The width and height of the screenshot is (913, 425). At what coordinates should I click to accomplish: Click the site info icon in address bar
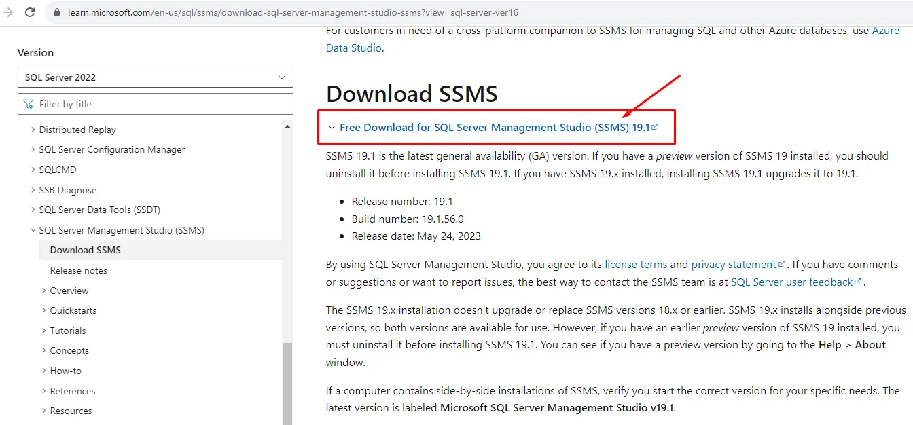pyautogui.click(x=56, y=13)
